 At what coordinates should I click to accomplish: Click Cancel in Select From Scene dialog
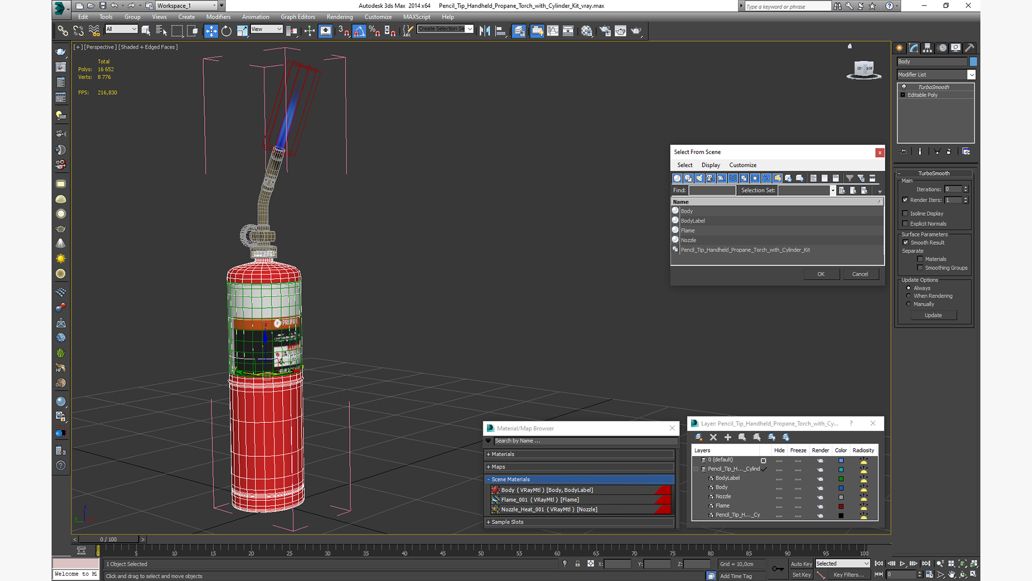point(860,274)
